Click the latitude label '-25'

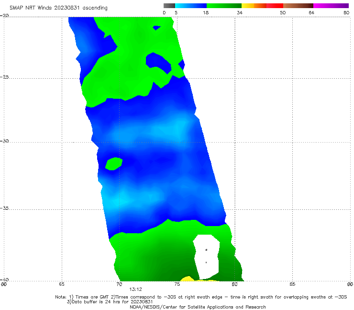4,77
